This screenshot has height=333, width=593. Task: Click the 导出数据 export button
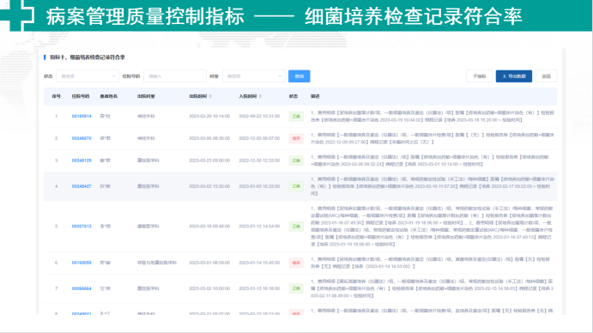pyautogui.click(x=513, y=76)
